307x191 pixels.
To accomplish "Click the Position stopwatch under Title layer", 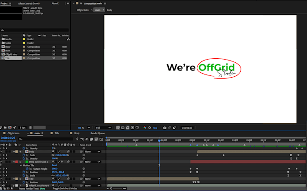I will pyautogui.click(x=23, y=182).
